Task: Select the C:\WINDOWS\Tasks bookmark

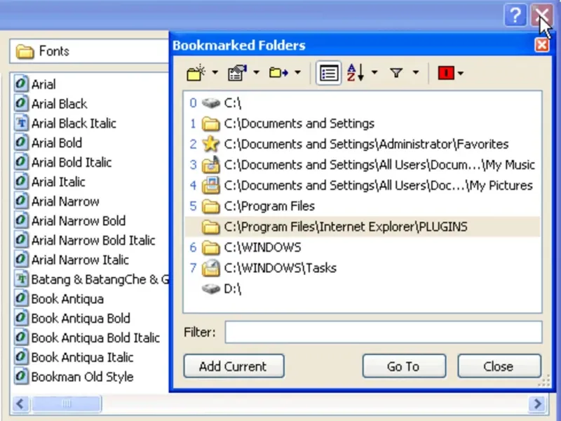Action: click(x=363, y=268)
